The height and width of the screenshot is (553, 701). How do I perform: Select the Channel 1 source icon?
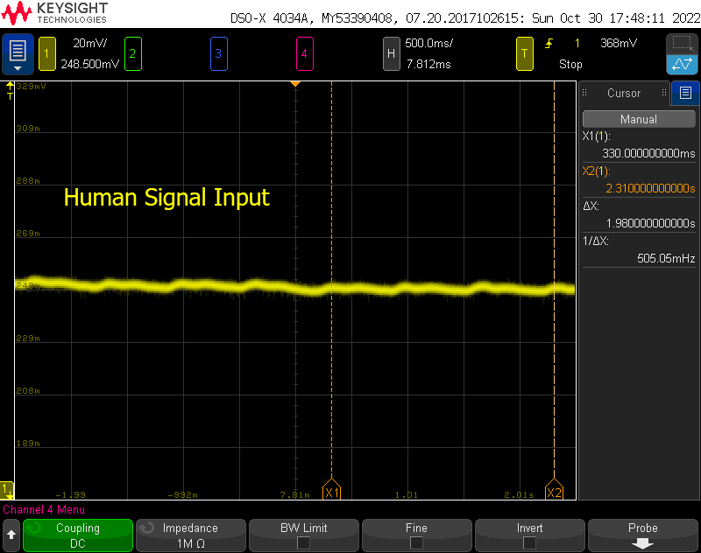coord(46,53)
